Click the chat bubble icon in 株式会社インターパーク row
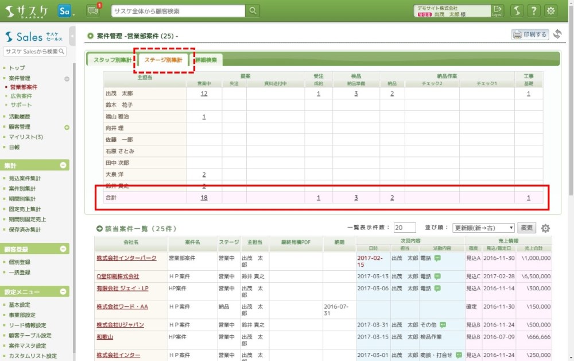 437,259
